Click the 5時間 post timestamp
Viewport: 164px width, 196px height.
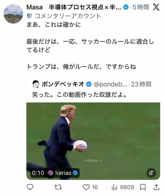pos(141,7)
